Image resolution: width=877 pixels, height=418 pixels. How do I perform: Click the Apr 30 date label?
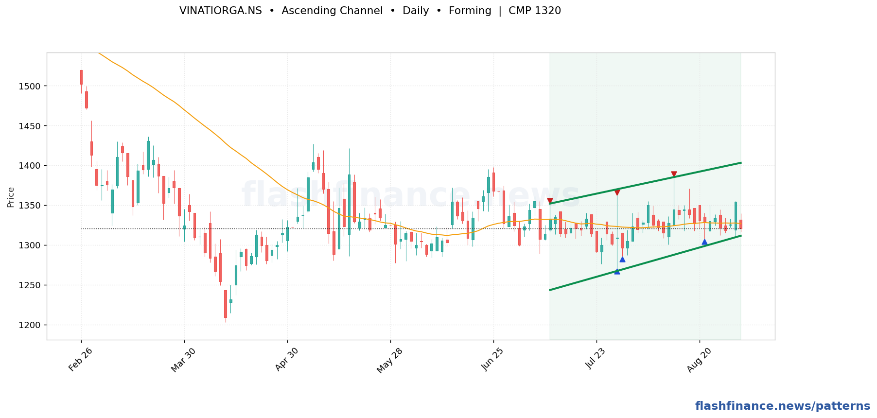click(x=286, y=360)
